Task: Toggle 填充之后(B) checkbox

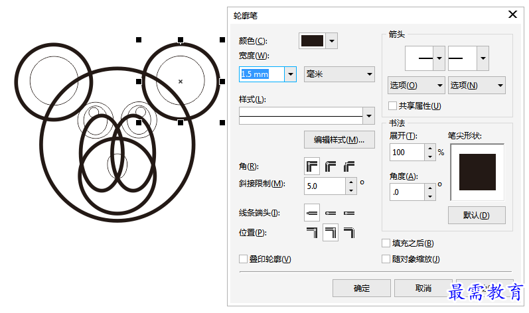Action: click(x=386, y=243)
